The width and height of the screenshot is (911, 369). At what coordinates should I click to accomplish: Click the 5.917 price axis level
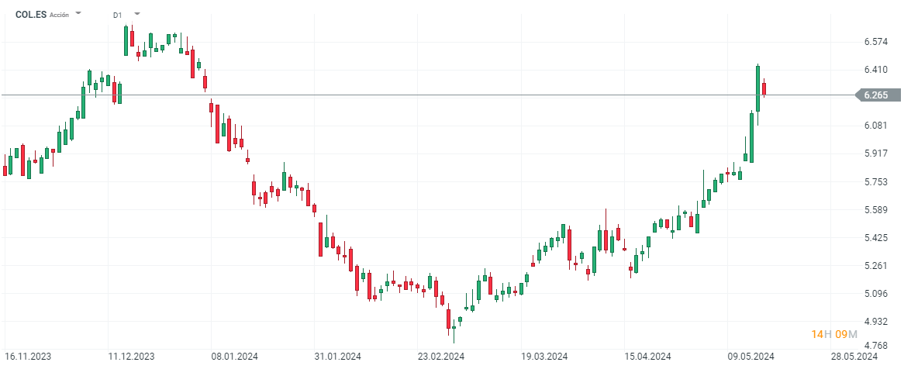point(875,153)
